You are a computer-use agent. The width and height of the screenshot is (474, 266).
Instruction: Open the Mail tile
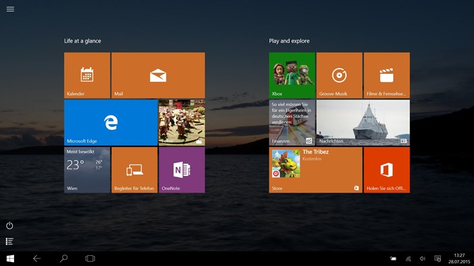tap(158, 75)
